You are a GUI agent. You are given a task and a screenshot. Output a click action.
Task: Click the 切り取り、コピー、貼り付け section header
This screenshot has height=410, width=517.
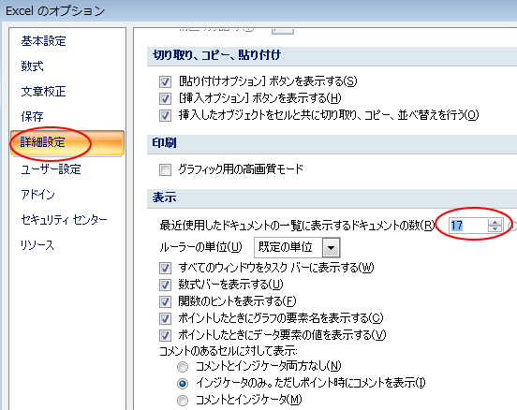[216, 55]
